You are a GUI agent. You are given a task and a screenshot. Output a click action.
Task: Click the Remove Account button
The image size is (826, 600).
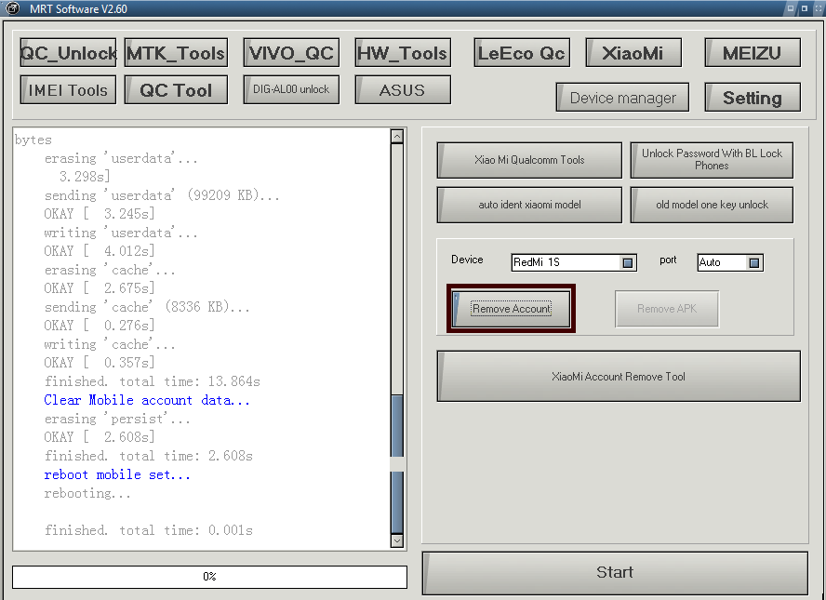pos(511,309)
